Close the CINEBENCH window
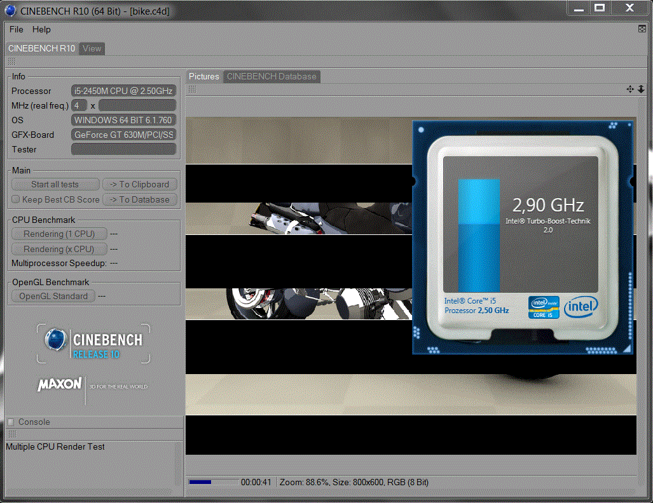The image size is (653, 503). tap(629, 8)
